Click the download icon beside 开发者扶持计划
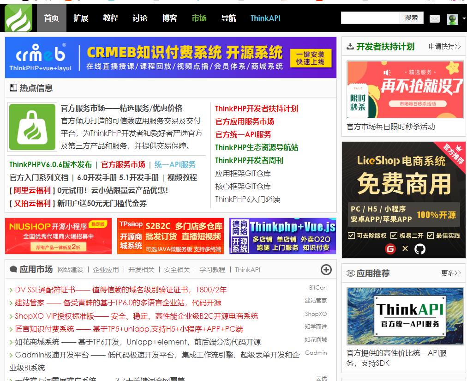Screen dimensions: 467x381 coord(350,47)
